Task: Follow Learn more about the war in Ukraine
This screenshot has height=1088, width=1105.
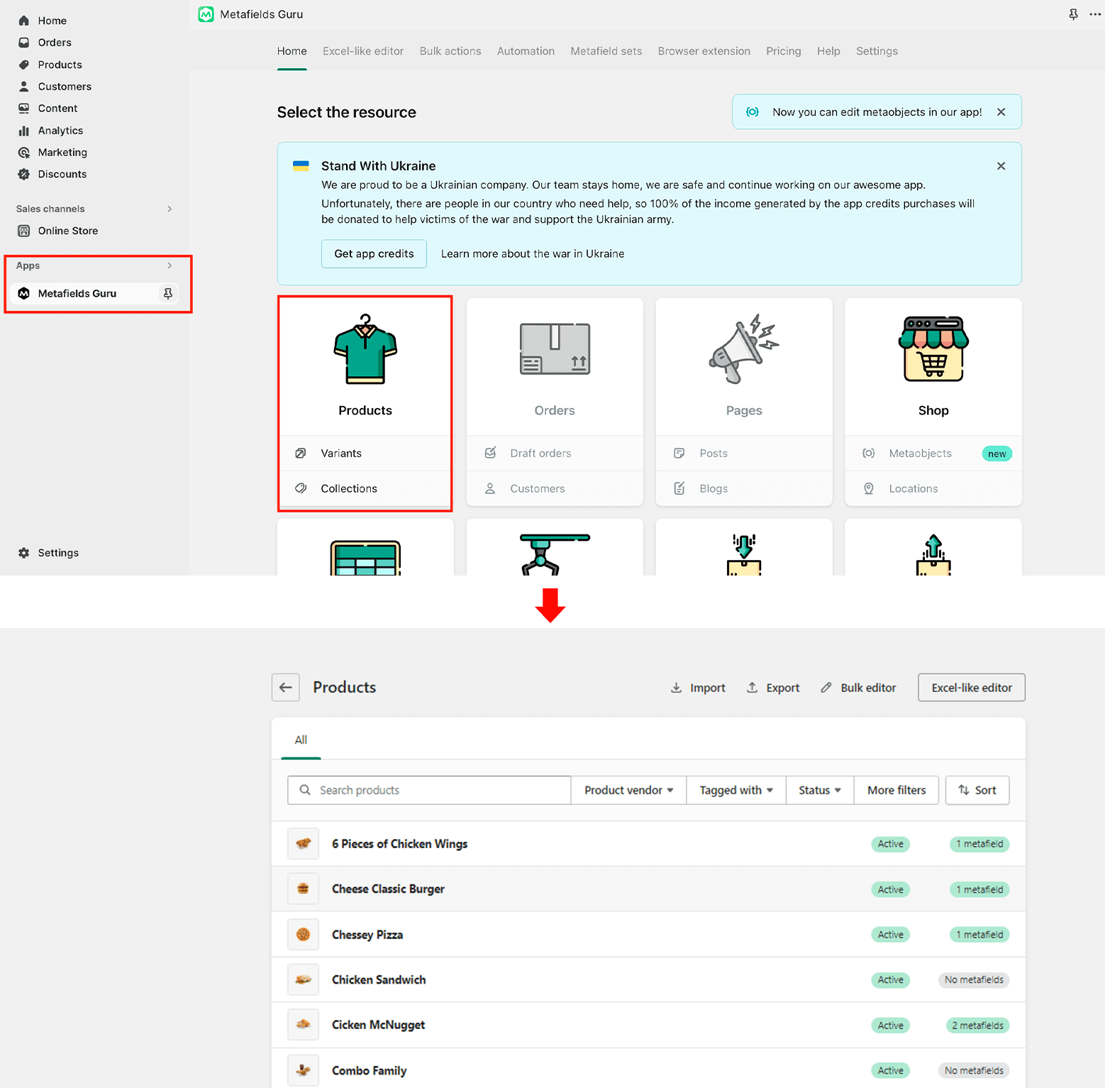Action: point(533,254)
